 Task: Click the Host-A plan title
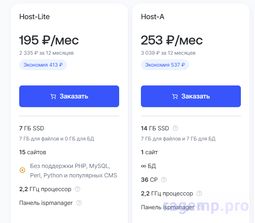(152, 17)
